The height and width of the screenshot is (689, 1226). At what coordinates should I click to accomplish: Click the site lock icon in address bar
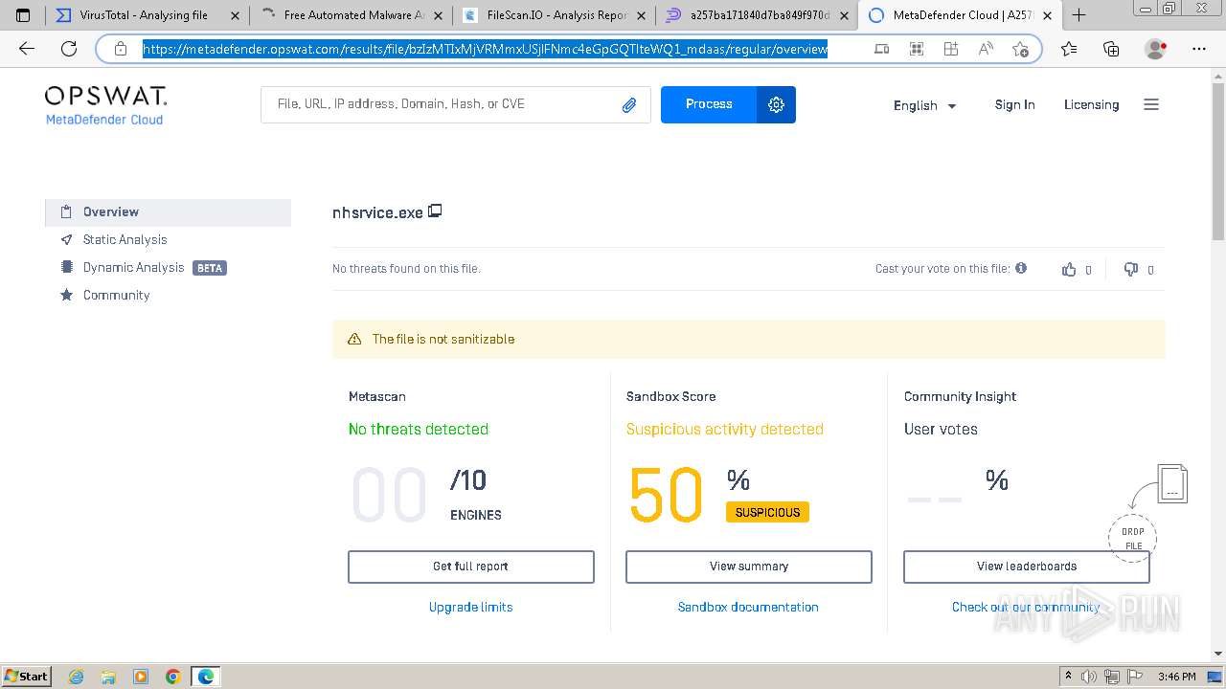click(x=121, y=49)
